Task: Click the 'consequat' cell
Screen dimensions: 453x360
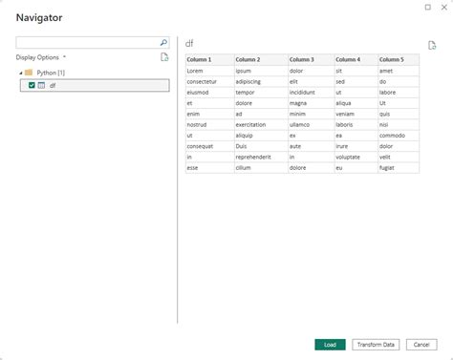Action: click(x=210, y=146)
